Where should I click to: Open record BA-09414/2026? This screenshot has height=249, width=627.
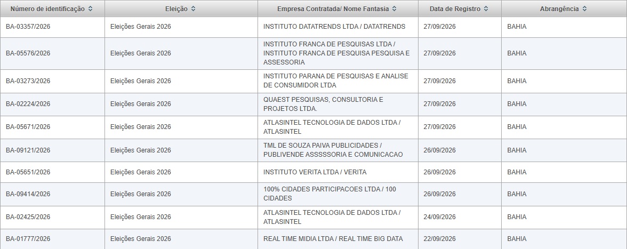[28, 194]
